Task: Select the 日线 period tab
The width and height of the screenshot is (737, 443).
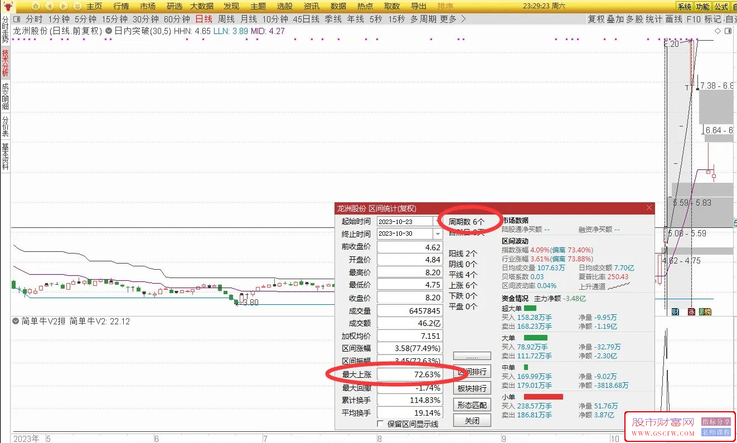Action: [203, 19]
